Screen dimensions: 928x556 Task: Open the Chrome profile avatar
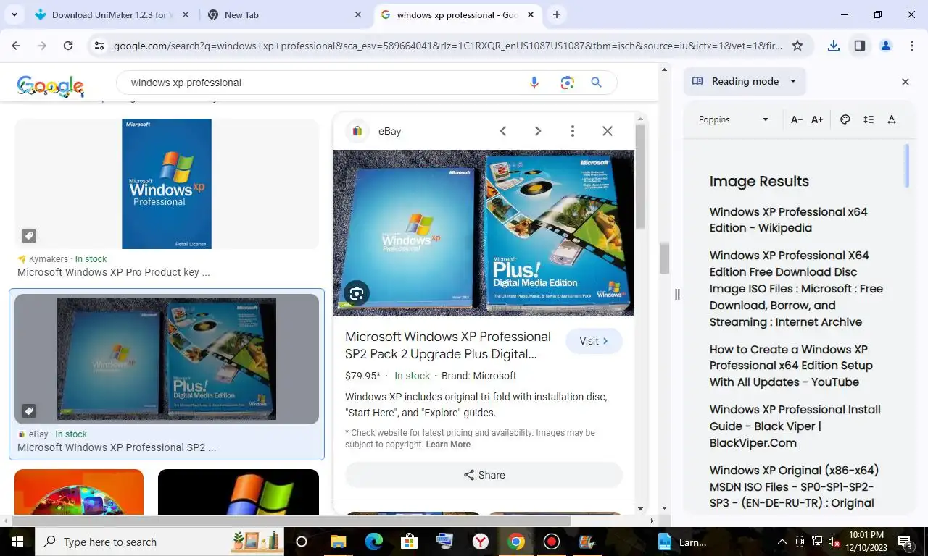click(x=885, y=46)
